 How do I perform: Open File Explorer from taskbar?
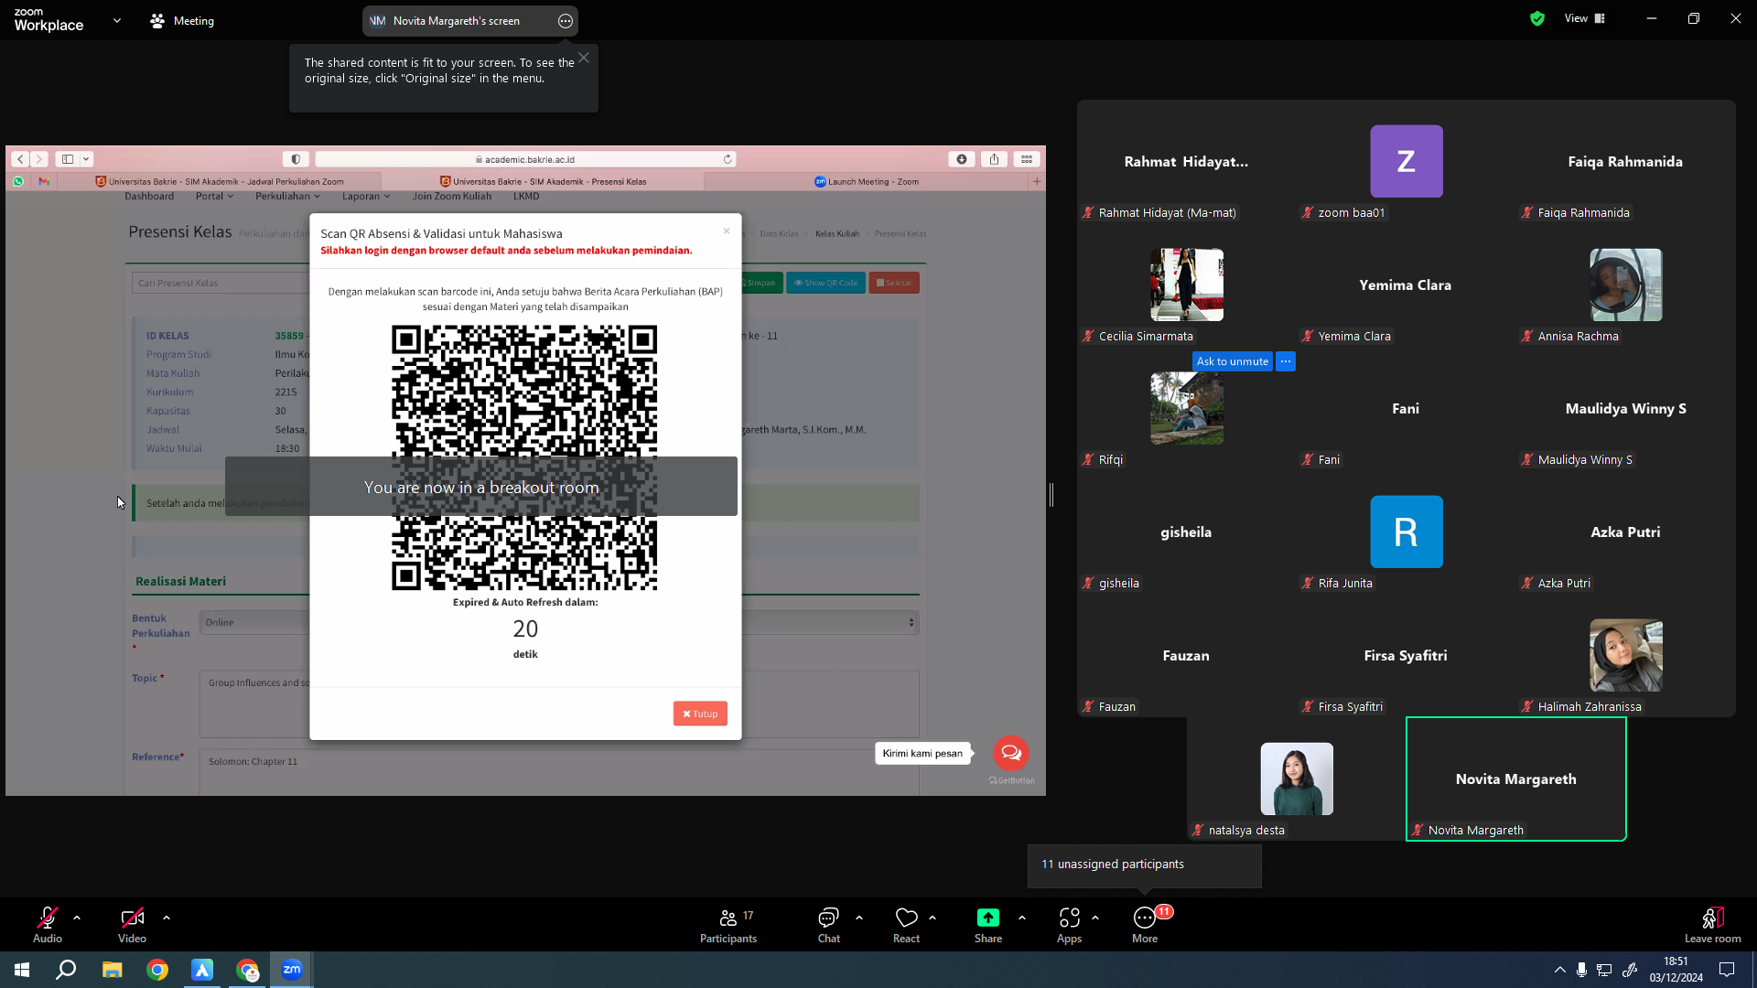[112, 970]
